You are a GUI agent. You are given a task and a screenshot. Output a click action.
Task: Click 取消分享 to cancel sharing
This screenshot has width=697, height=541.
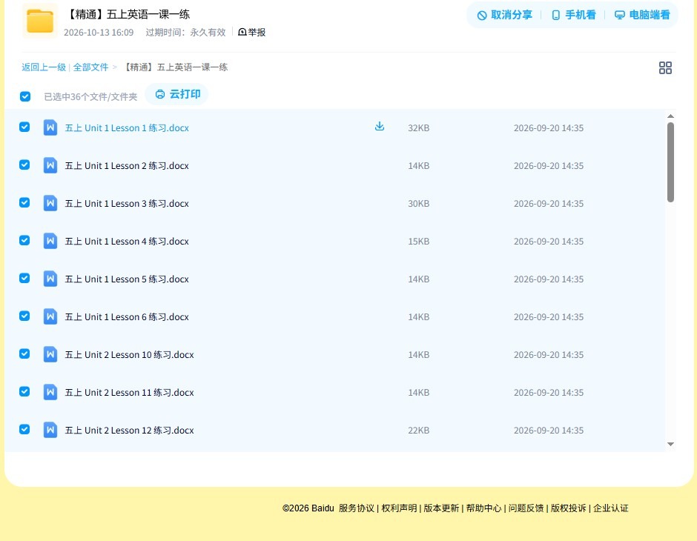point(504,15)
